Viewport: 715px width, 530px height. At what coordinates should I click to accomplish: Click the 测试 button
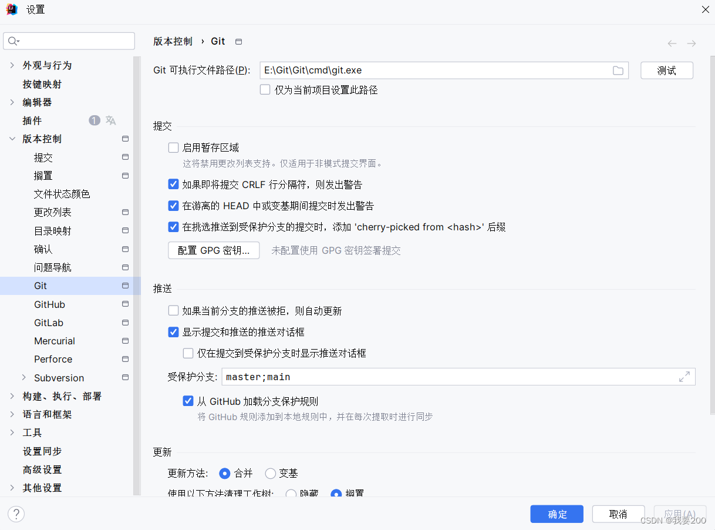point(667,71)
